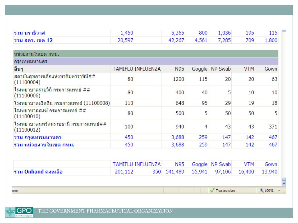298x223 pixels.
Task: Click the 16,400 VTM Onhand total
Action: coord(246,172)
